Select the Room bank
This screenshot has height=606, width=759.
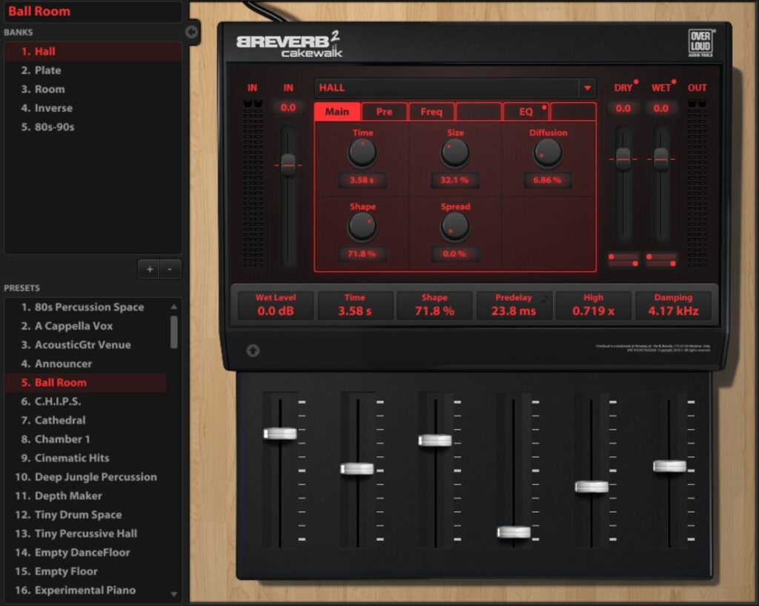pos(93,89)
